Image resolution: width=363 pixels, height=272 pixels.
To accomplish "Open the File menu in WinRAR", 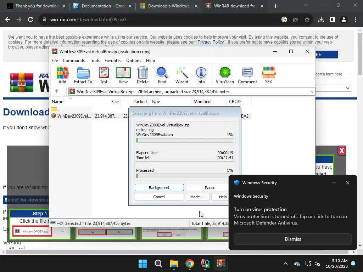I will pos(55,60).
